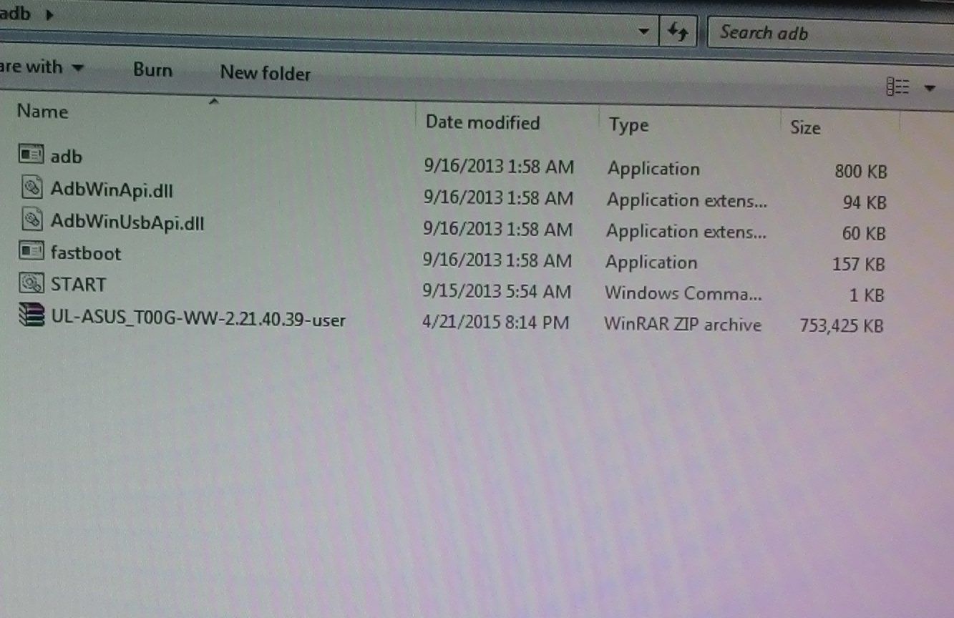
Task: Select the AdbWinUsbApi.dll file name
Action: pyautogui.click(x=127, y=222)
